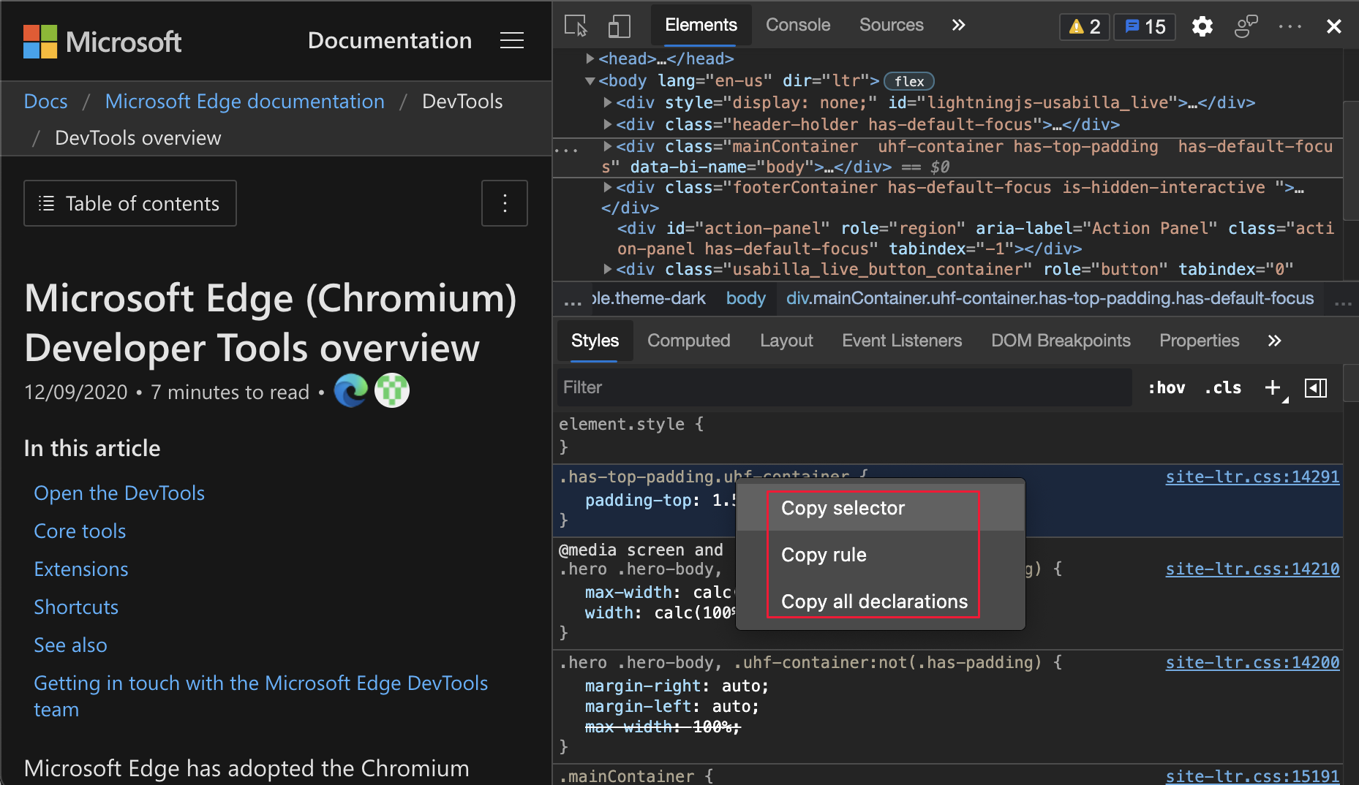Screen dimensions: 1359x785
Task: Toggle the sidebar pane layout icon
Action: coord(1316,387)
